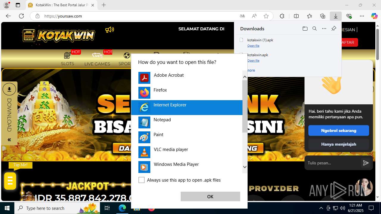
Task: Open a new tab
Action: 104,5
